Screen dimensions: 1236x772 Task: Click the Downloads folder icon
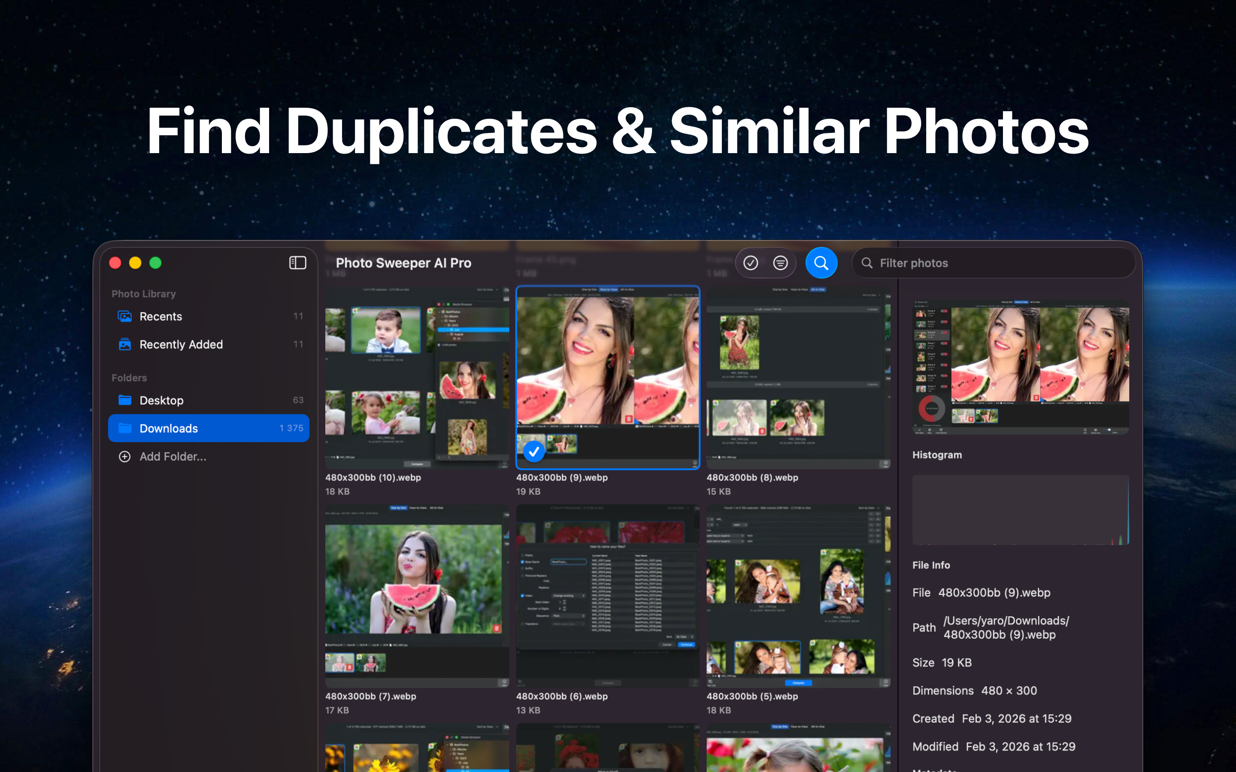click(124, 428)
